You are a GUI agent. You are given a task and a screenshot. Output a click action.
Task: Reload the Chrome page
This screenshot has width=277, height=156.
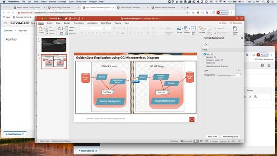[13, 13]
